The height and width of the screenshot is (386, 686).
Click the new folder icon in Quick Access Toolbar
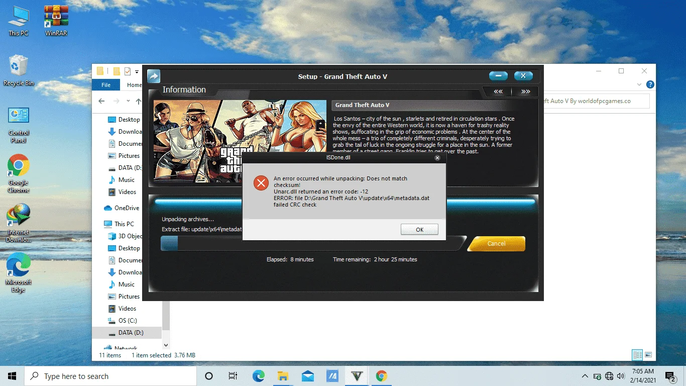[x=117, y=71]
